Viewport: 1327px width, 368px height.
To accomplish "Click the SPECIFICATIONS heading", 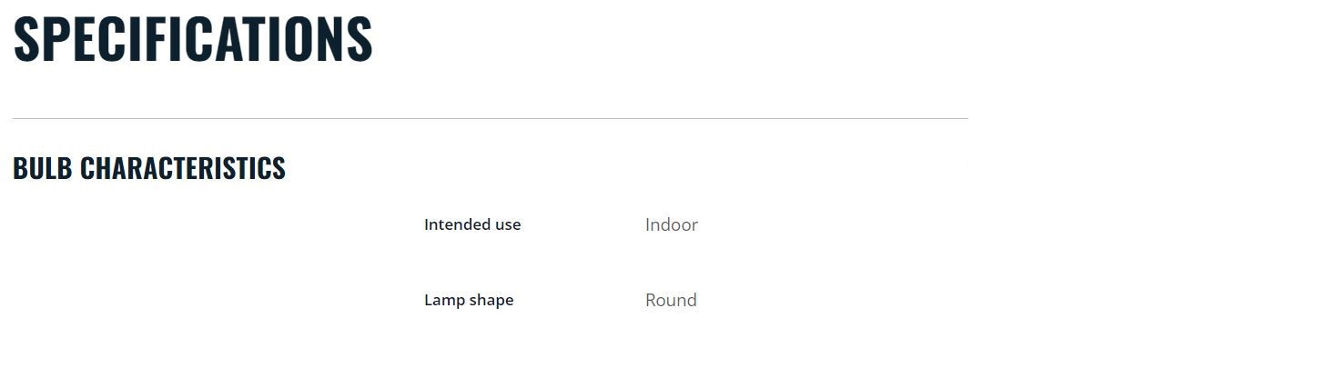I will coord(193,39).
